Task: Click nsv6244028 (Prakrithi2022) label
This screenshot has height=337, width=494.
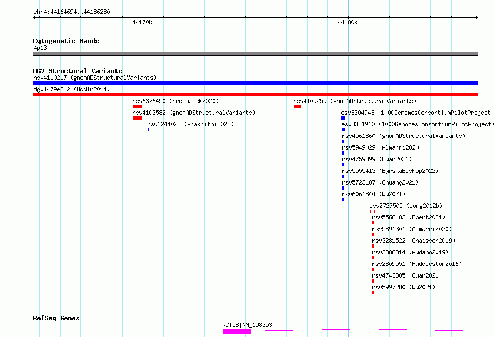Action: pos(190,124)
